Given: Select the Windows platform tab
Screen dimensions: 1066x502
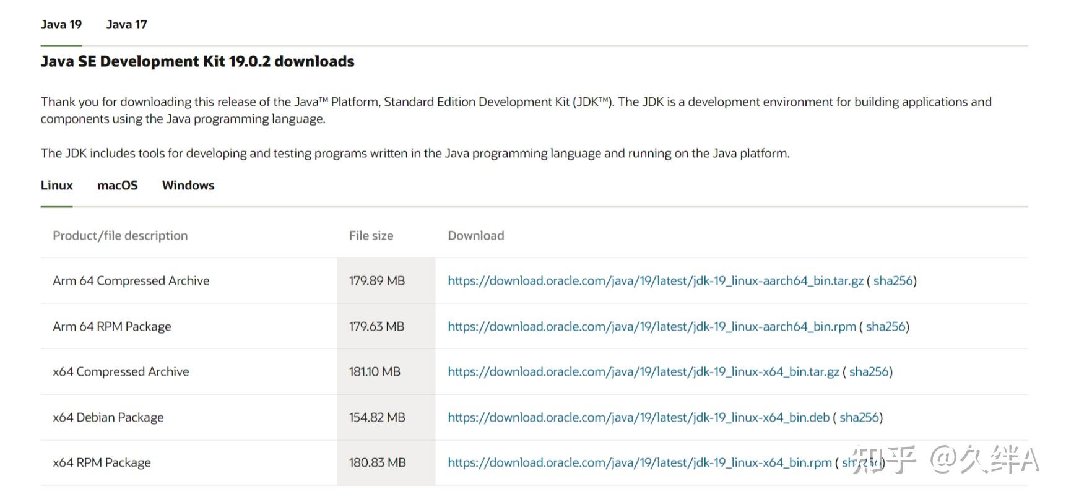Looking at the screenshot, I should point(188,186).
